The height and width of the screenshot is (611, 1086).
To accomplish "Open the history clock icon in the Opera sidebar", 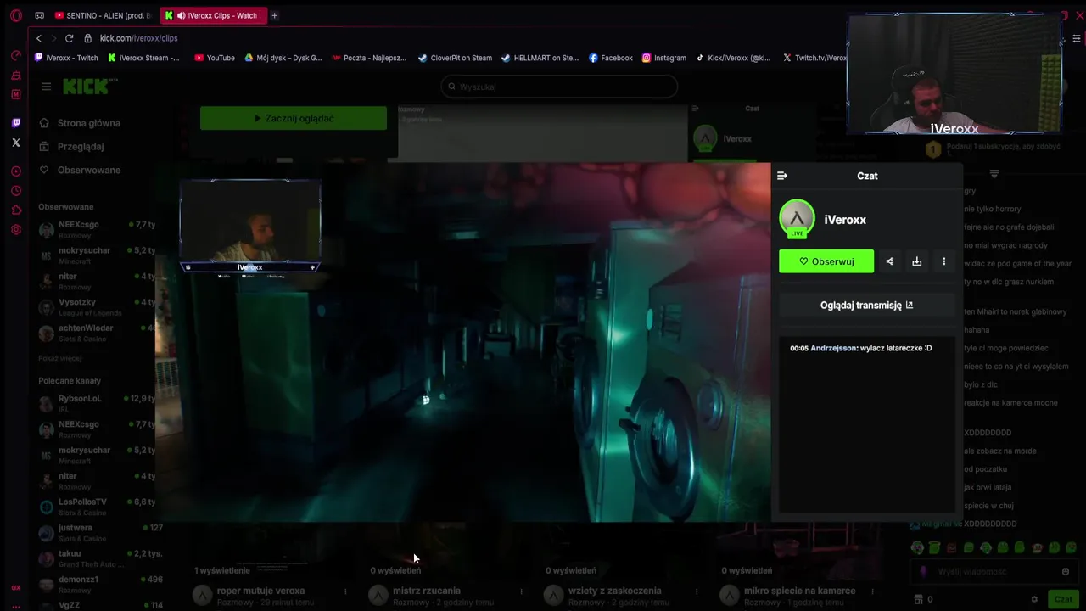I will click(x=15, y=191).
